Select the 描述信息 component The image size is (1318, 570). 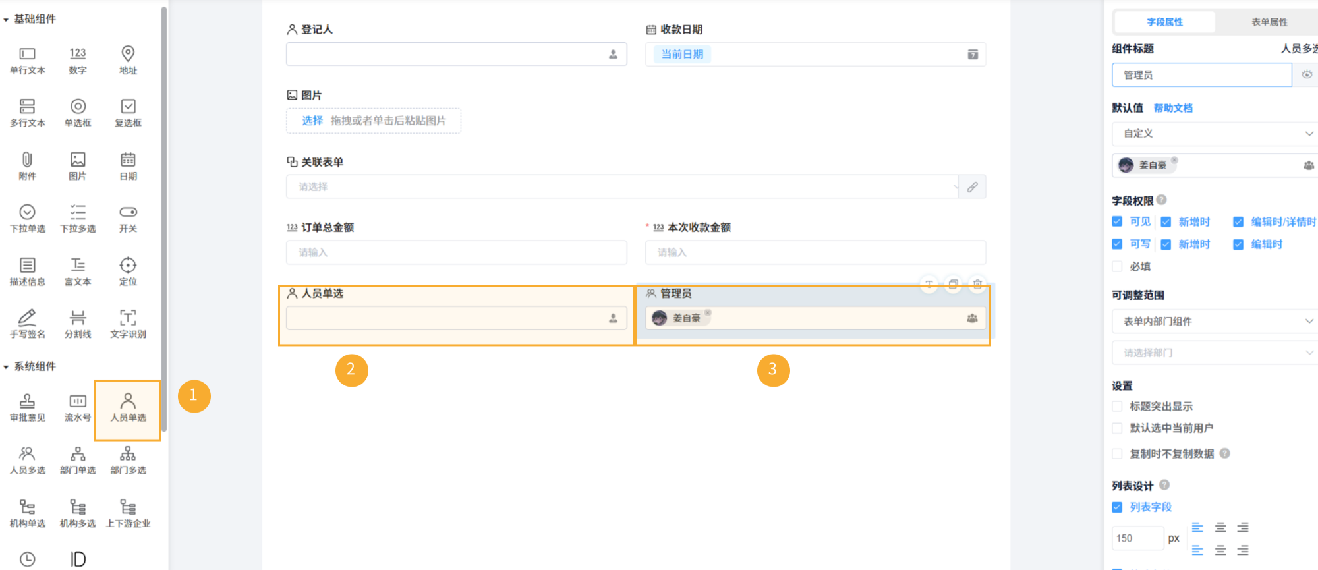point(27,273)
